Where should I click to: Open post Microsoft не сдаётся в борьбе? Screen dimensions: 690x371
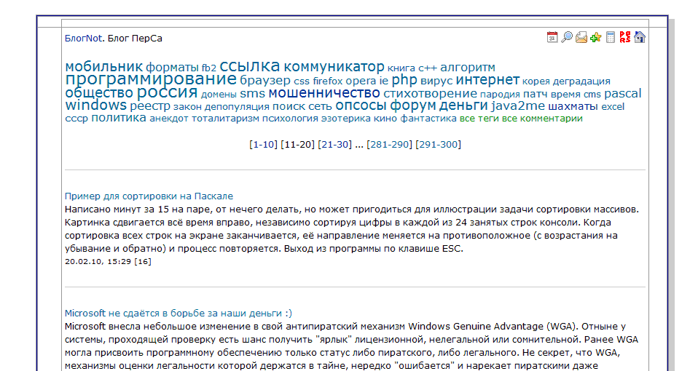pos(179,313)
